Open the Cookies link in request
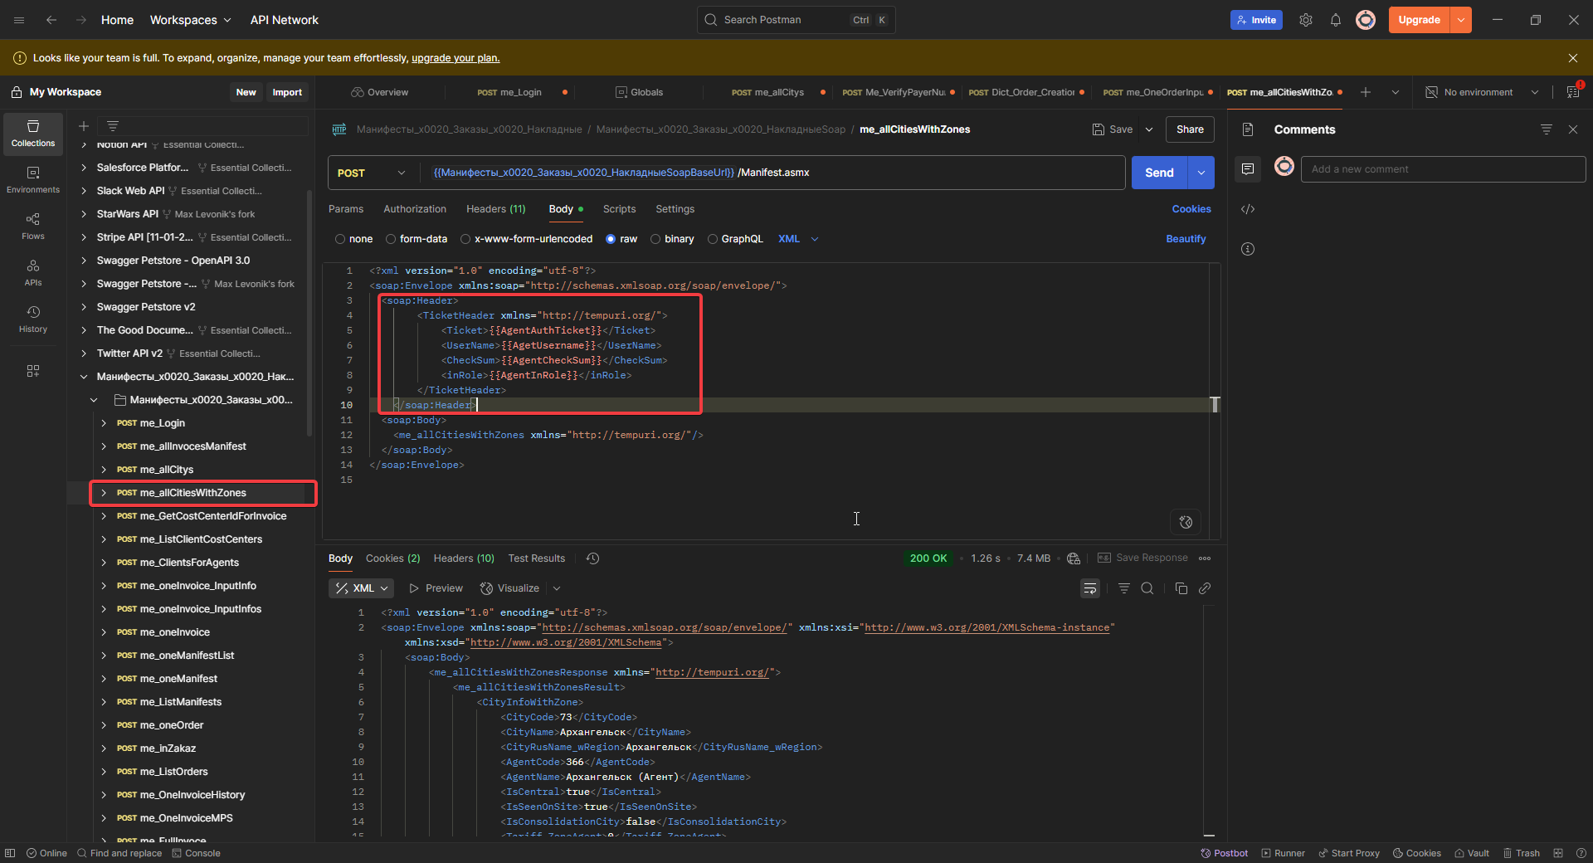Viewport: 1593px width, 863px height. coord(1191,209)
